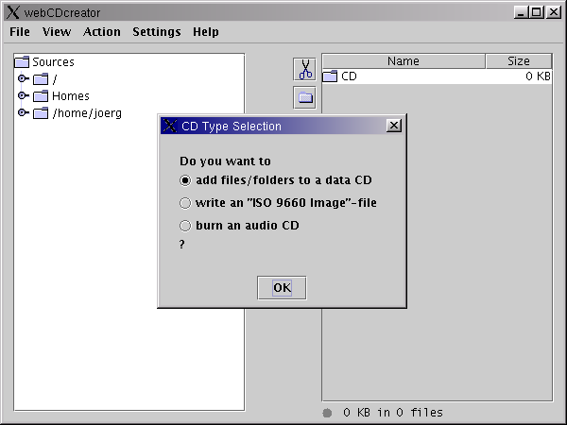Select the Sources root label
This screenshot has width=567, height=425.
click(x=53, y=62)
